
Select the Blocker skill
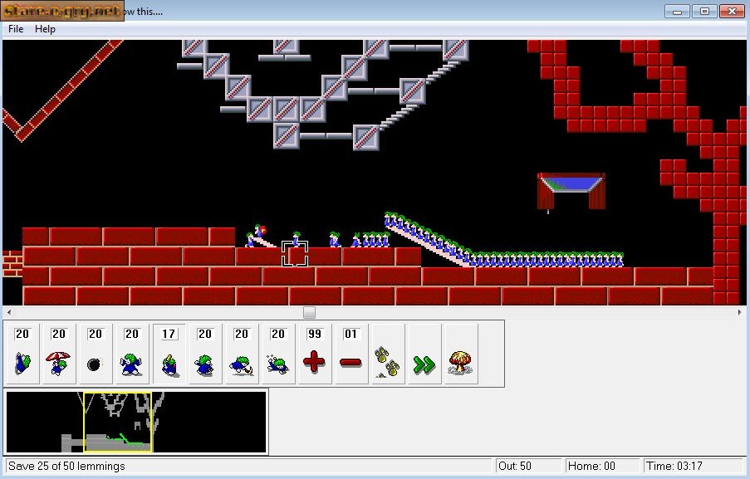pyautogui.click(x=131, y=354)
